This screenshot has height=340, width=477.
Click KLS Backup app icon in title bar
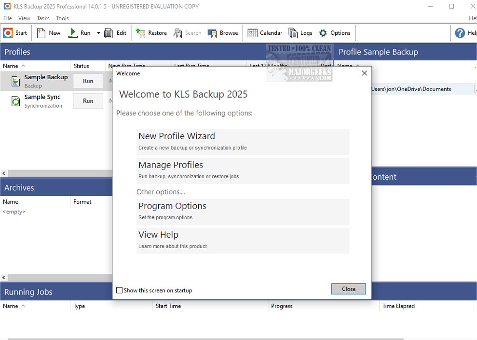pos(7,6)
